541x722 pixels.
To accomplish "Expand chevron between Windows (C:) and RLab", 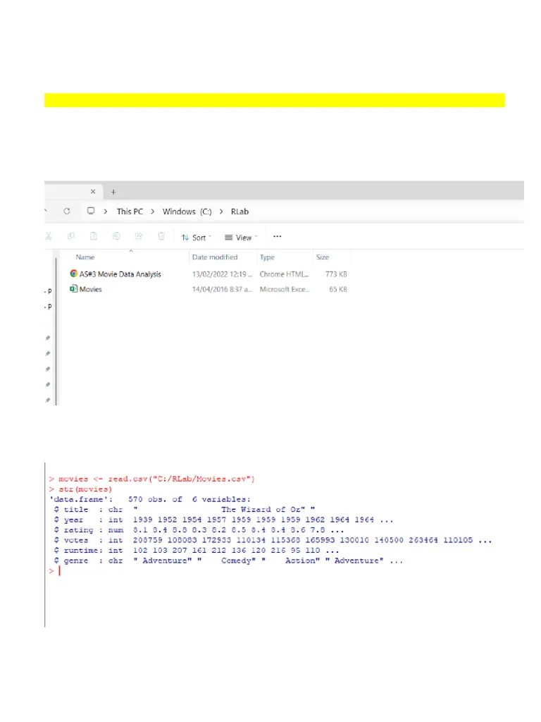I will pyautogui.click(x=221, y=212).
